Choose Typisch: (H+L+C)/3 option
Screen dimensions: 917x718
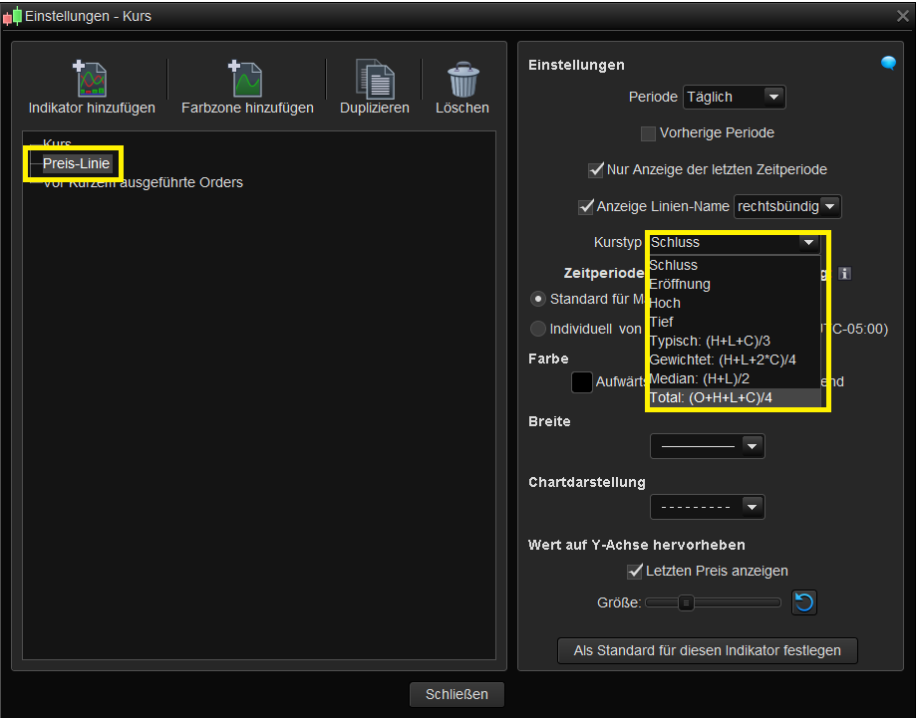[x=735, y=342]
